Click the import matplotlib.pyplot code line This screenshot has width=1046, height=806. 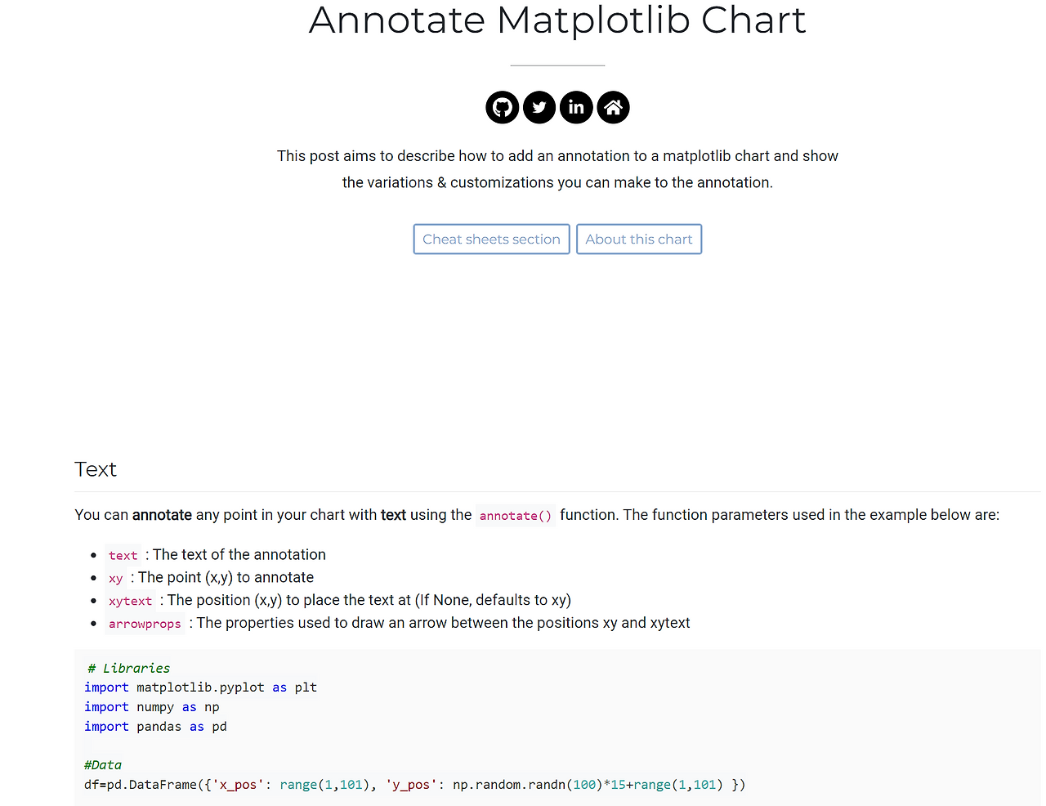[x=200, y=687]
